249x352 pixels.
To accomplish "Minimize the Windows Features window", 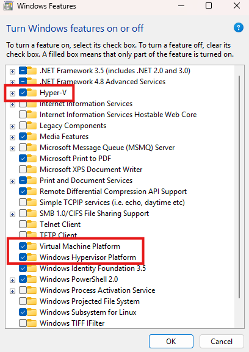I will point(181,6).
